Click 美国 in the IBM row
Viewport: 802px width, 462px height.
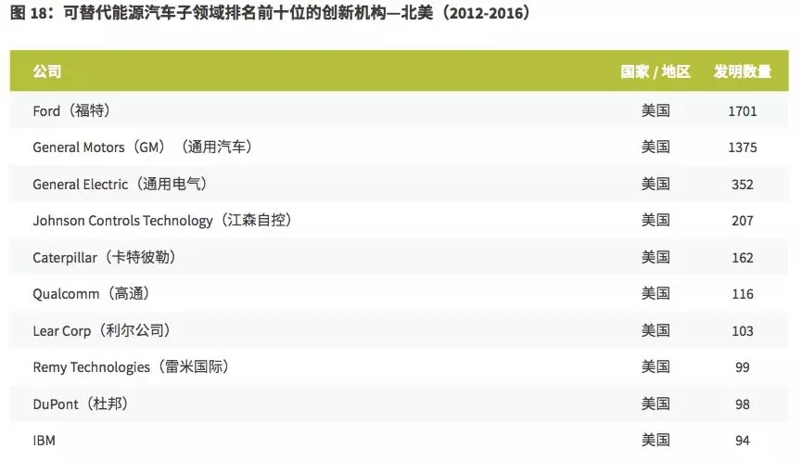pyautogui.click(x=656, y=440)
